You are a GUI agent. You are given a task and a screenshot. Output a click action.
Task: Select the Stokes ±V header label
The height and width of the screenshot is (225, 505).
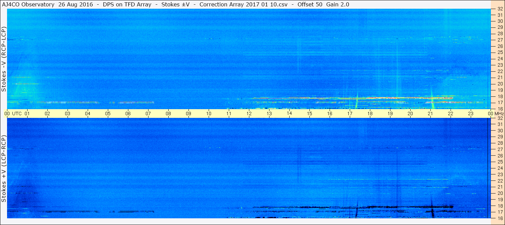click(176, 4)
